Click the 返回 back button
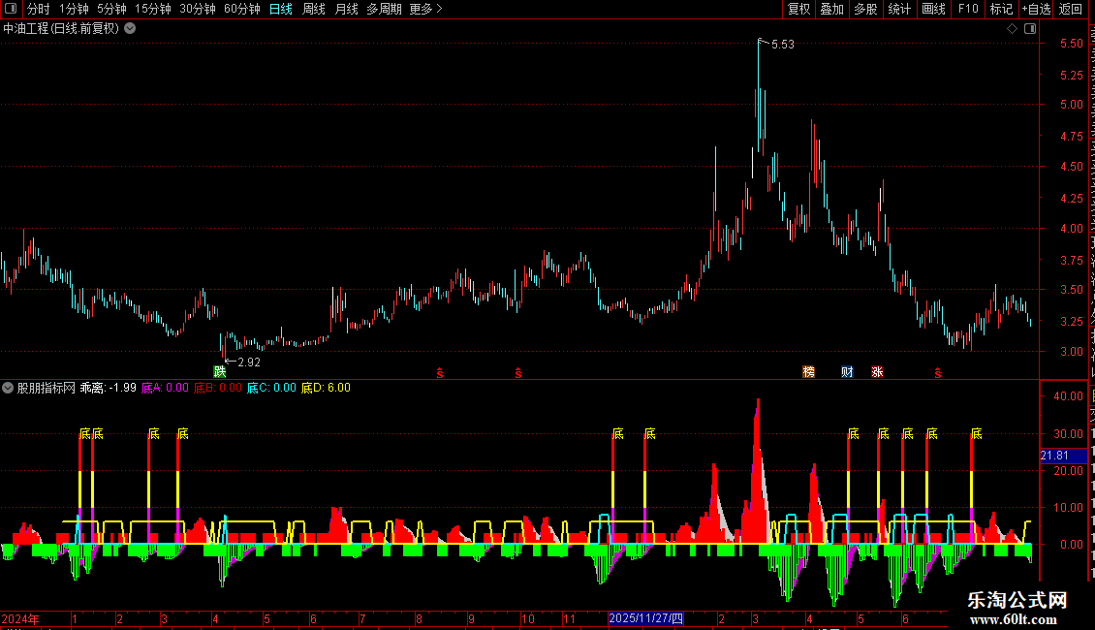The height and width of the screenshot is (630, 1095). point(1071,9)
